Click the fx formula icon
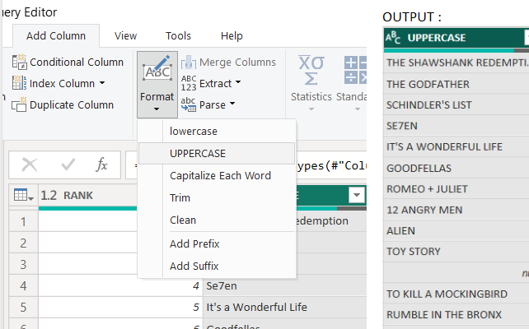 (x=101, y=164)
